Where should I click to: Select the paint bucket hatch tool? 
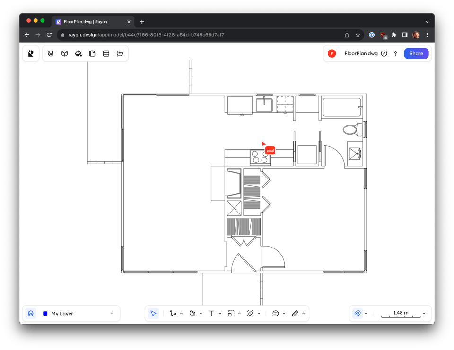pos(79,53)
